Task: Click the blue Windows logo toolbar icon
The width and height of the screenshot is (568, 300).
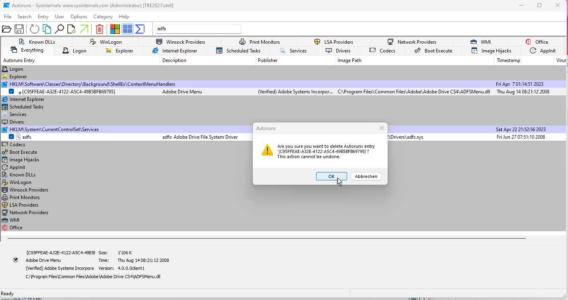Action: pyautogui.click(x=127, y=29)
